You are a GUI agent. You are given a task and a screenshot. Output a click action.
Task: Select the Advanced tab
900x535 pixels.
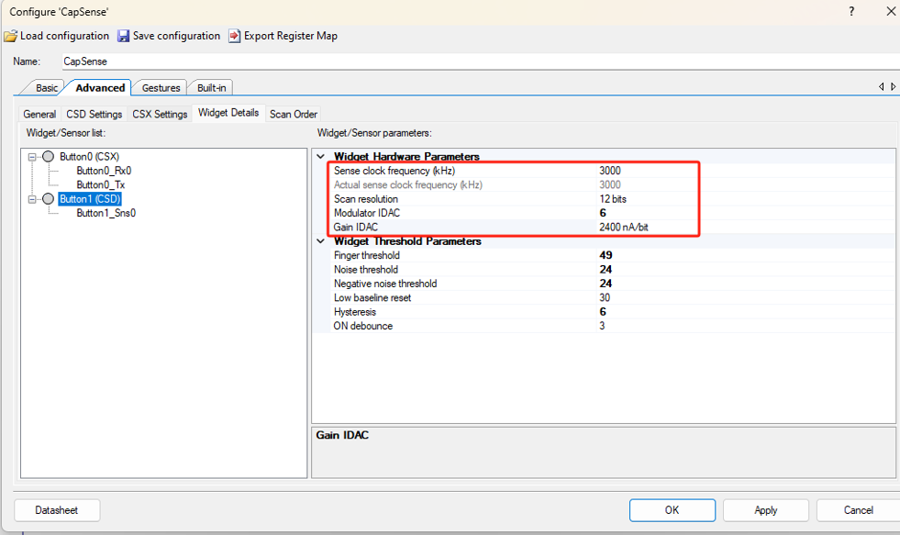(100, 88)
